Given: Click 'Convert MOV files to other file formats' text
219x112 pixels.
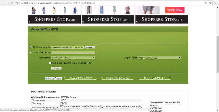Looking at the screenshot, I should 165,104.
